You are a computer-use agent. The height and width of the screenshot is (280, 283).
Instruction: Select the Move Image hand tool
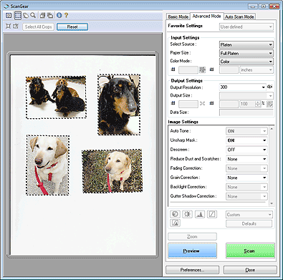[x=26, y=16]
